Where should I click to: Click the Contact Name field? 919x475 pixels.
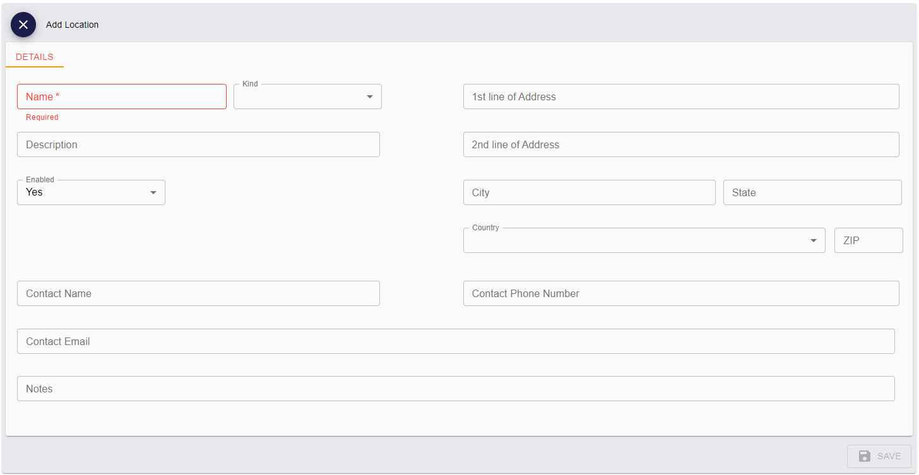(x=198, y=293)
